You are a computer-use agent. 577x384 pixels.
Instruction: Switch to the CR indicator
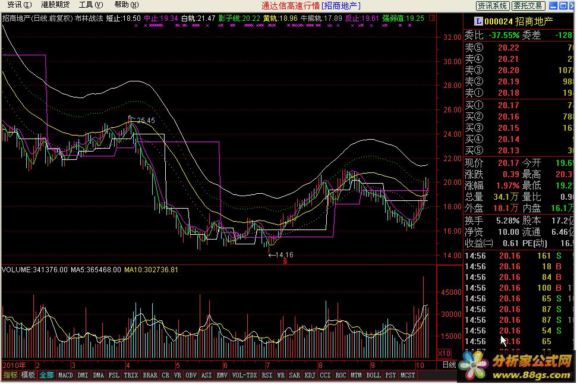click(x=166, y=375)
